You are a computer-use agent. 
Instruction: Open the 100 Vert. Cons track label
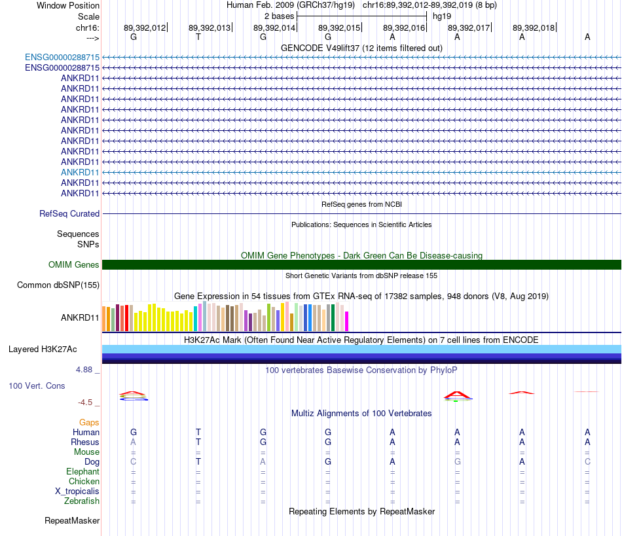click(x=37, y=385)
